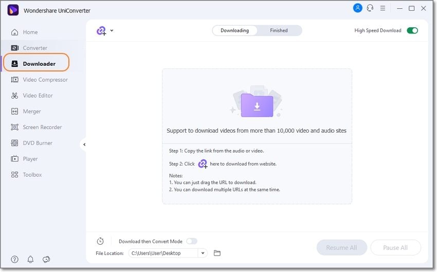This screenshot has height=272, width=437.
Task: Open the feedback chat icon
Action: pos(46,260)
